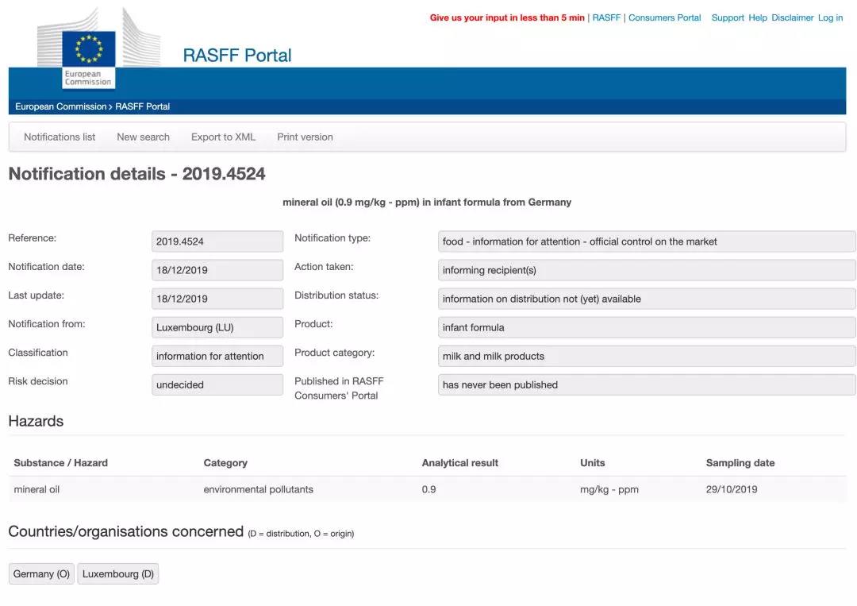Click the 'Notification from:' label
This screenshot has height=606, width=857.
47,324
